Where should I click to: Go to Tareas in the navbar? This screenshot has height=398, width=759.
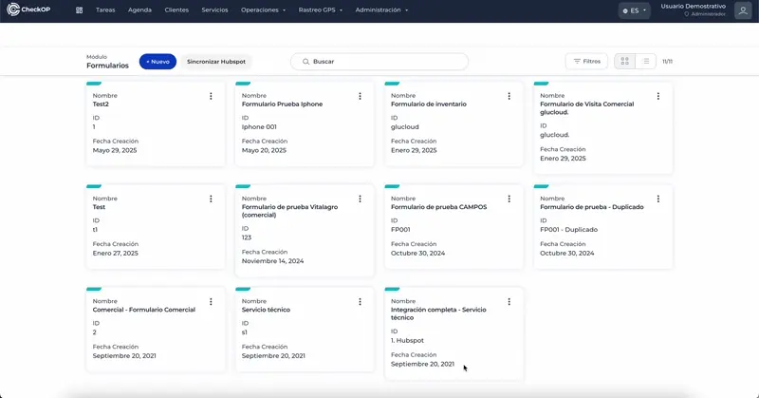pyautogui.click(x=105, y=10)
